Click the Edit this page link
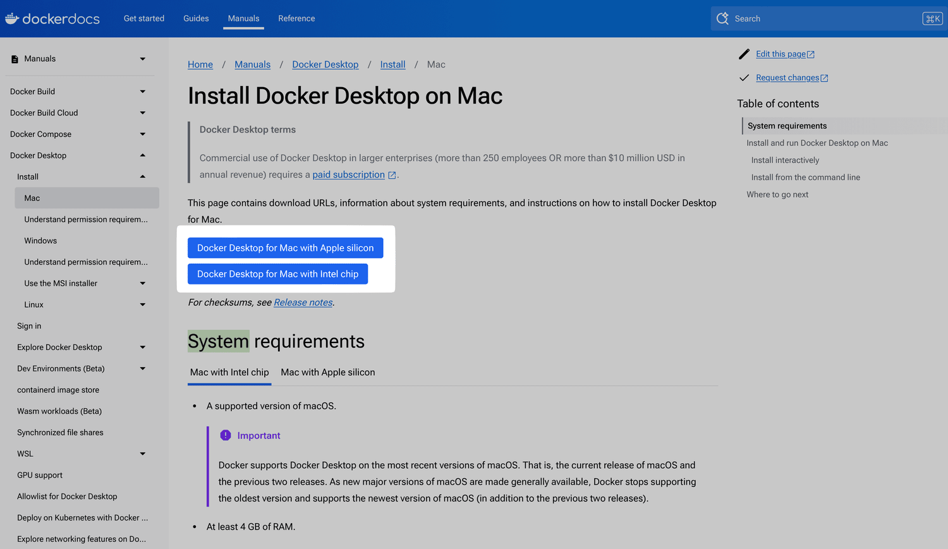This screenshot has height=549, width=948. [x=781, y=54]
